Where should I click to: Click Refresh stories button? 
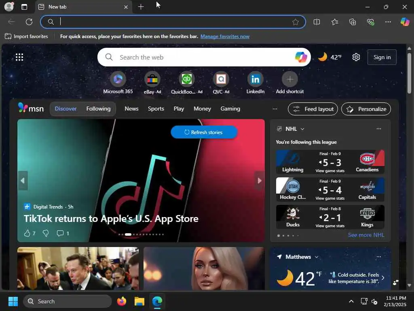(204, 132)
